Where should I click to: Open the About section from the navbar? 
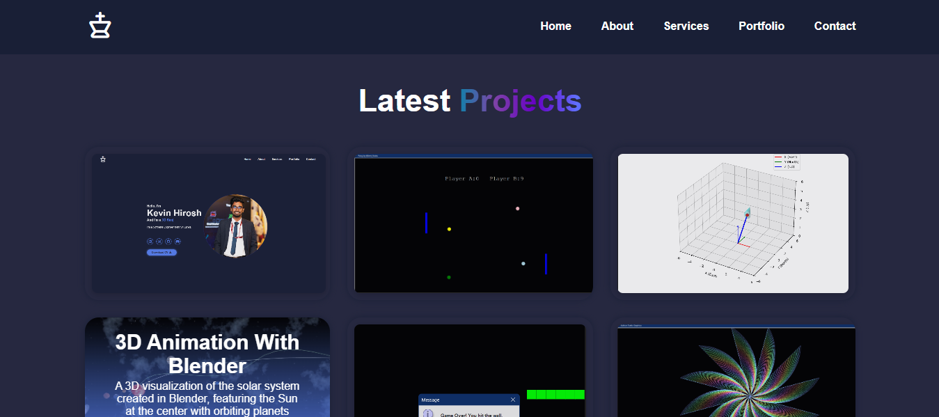pos(617,26)
